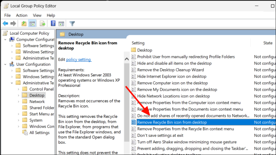Select Prohibit User from manually redirecting Profile Folders
The image size is (276, 155).
pos(186,57)
